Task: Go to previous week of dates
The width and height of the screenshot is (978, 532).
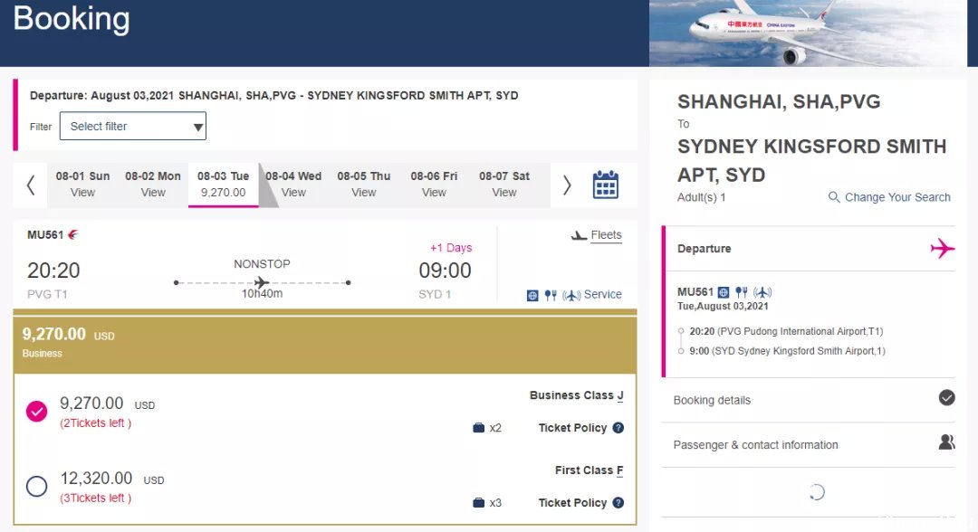Action: pyautogui.click(x=31, y=185)
